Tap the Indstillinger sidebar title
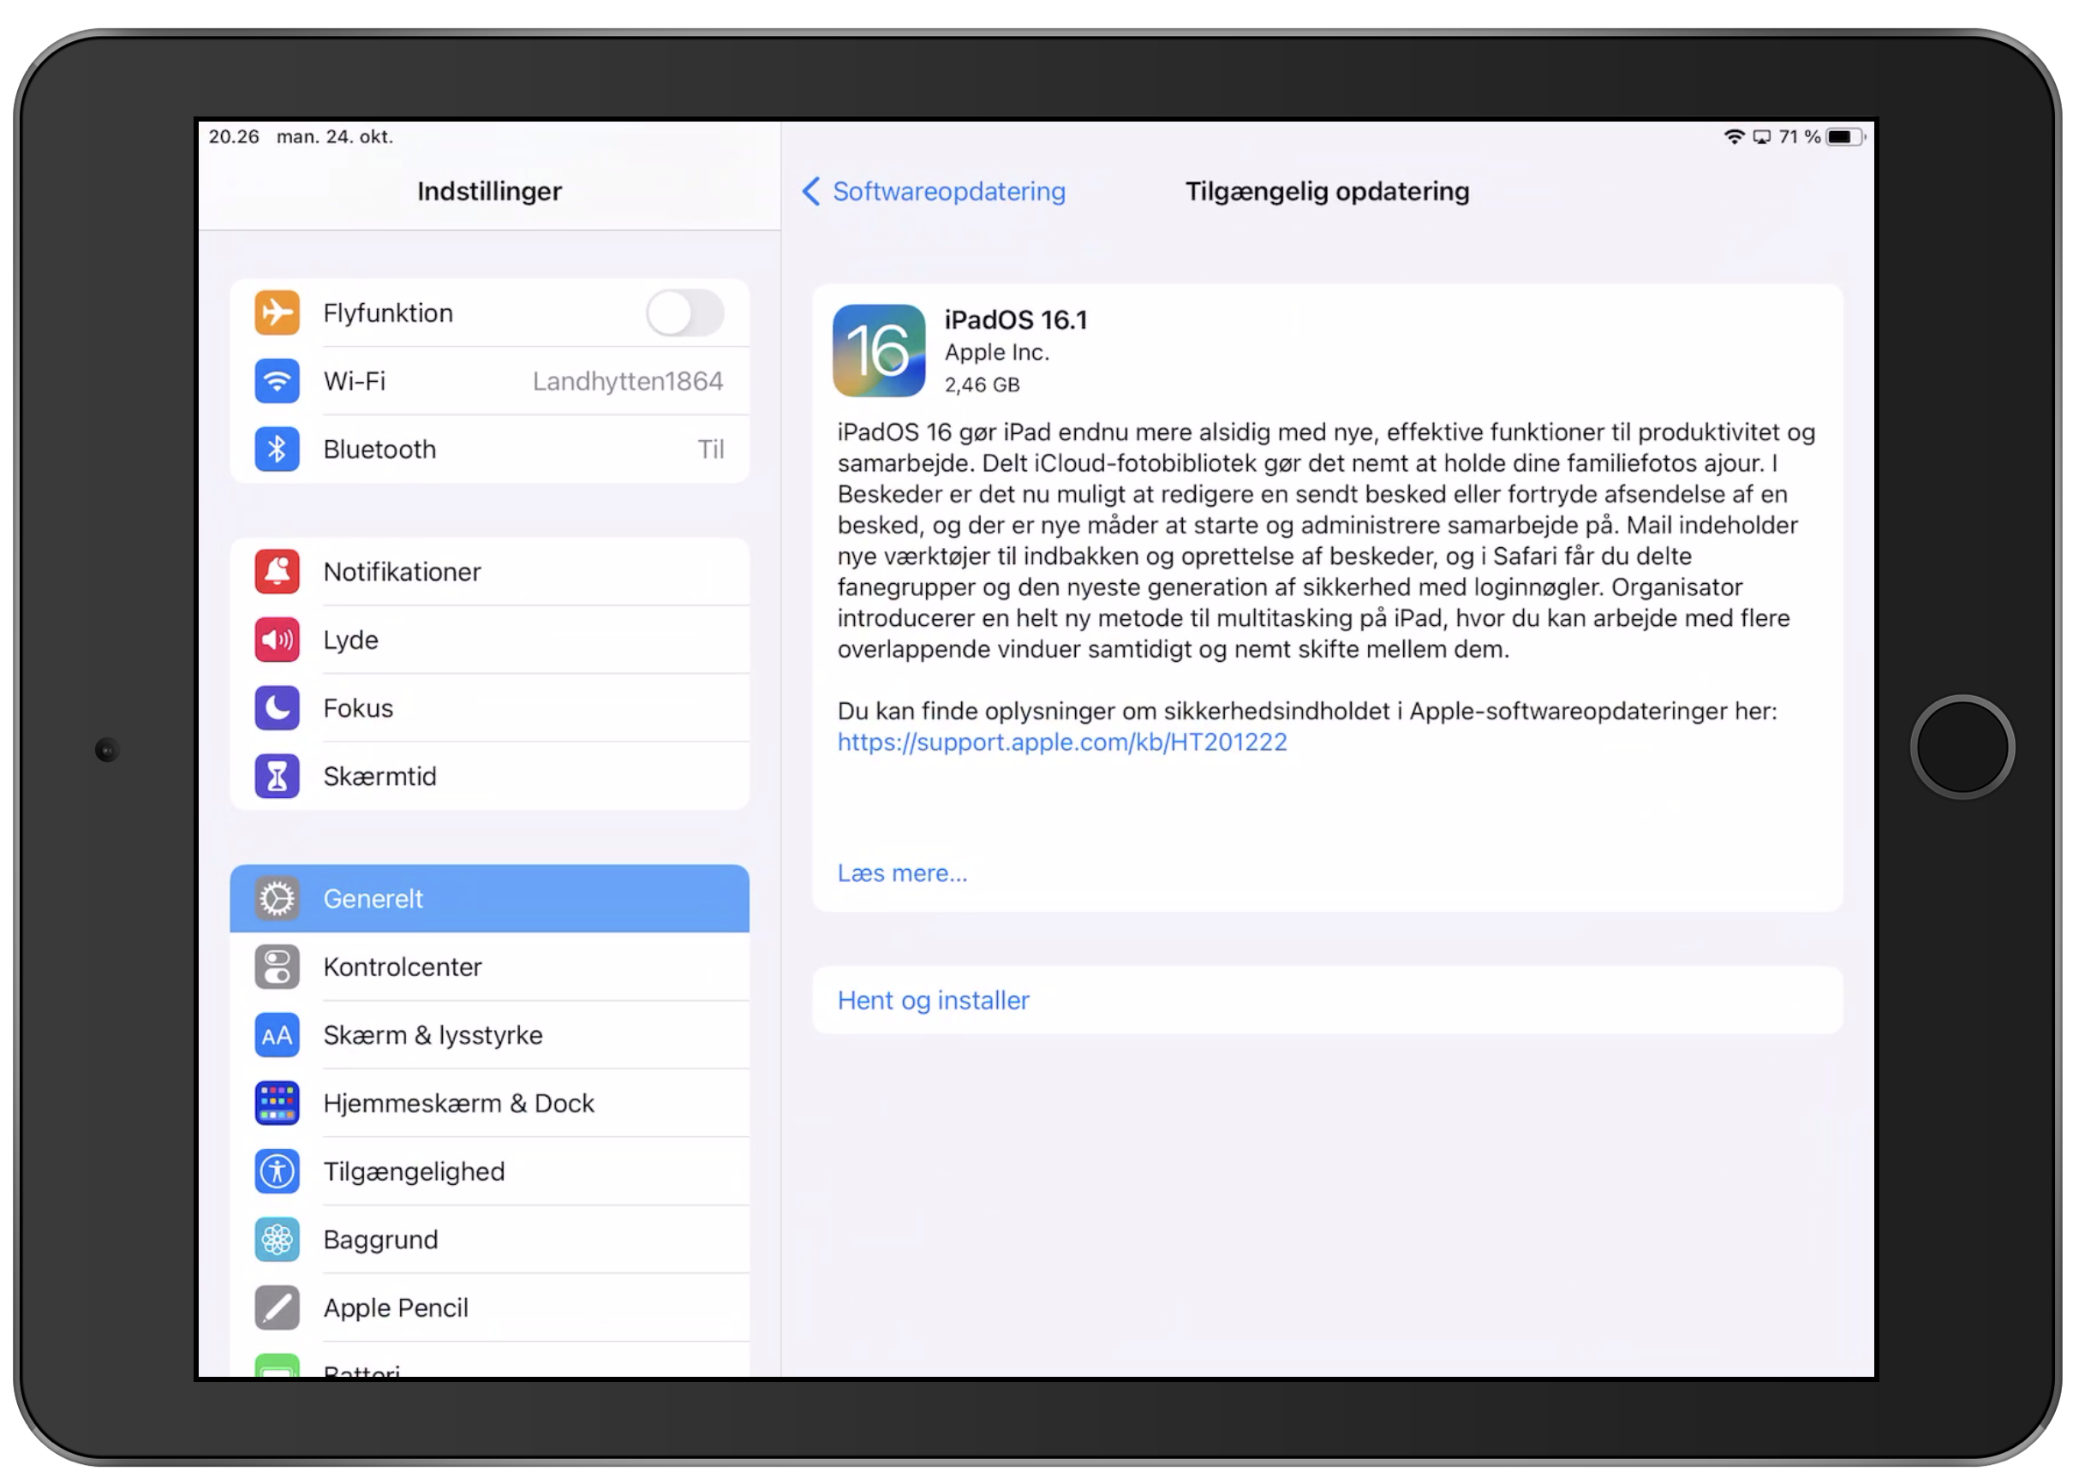Image resolution: width=2073 pixels, height=1471 pixels. 489,191
